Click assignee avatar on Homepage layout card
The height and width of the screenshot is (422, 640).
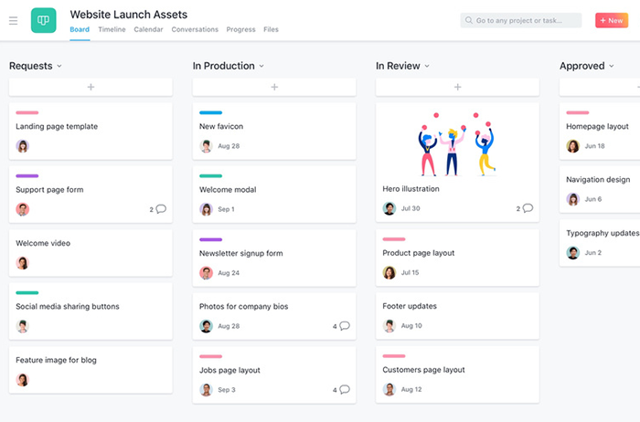pos(573,146)
